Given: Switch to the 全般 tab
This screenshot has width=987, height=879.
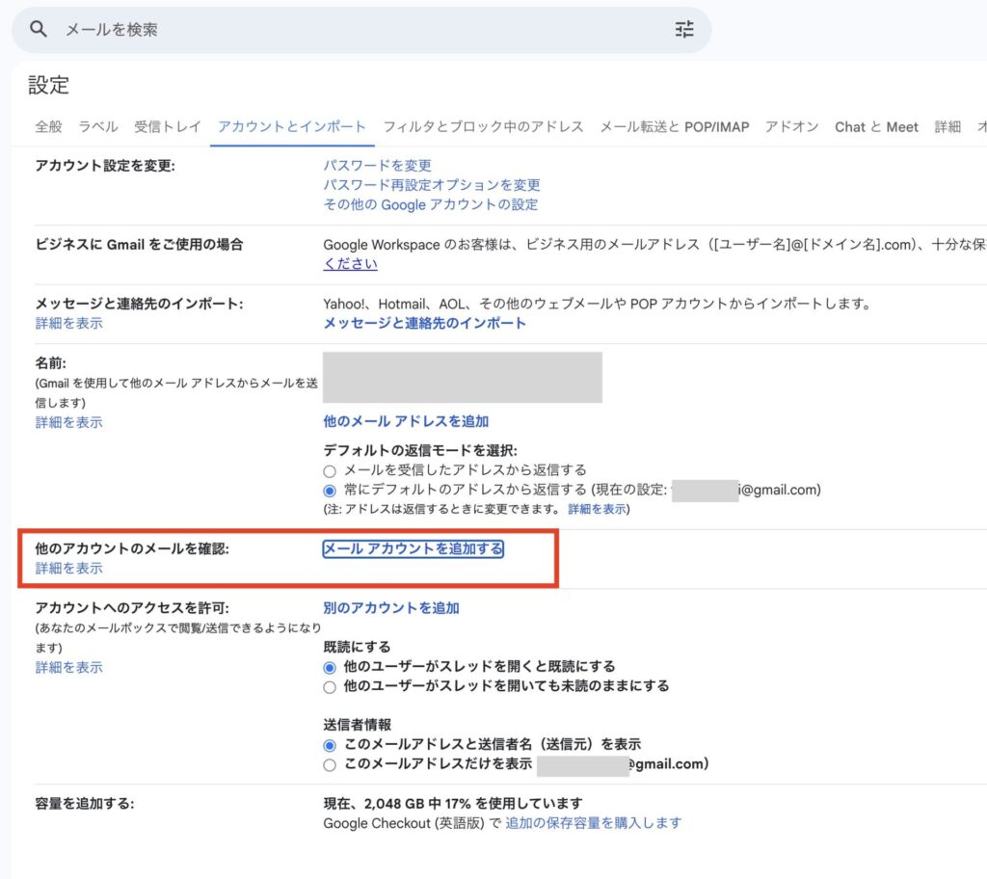Looking at the screenshot, I should (48, 127).
